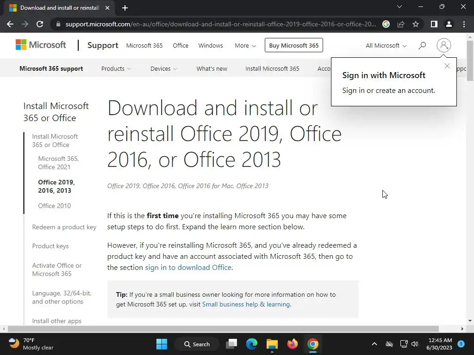Click the Chrome icon in the taskbar
This screenshot has height=355, width=474.
click(313, 344)
